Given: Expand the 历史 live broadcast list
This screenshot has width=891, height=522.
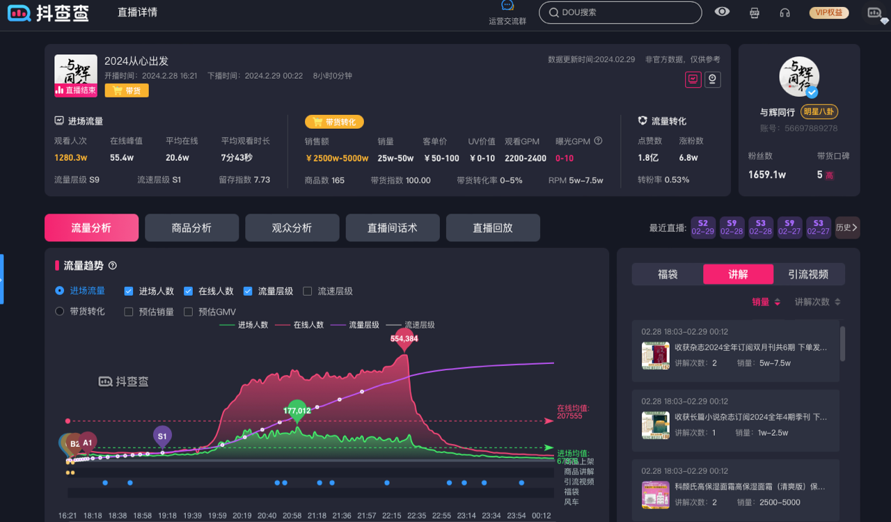Looking at the screenshot, I should (847, 228).
